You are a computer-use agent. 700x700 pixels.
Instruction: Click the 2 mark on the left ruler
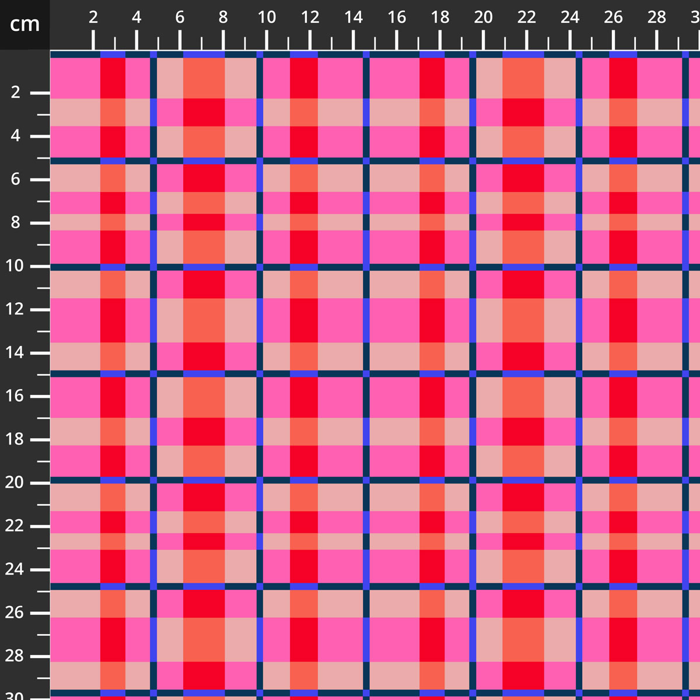click(x=16, y=93)
